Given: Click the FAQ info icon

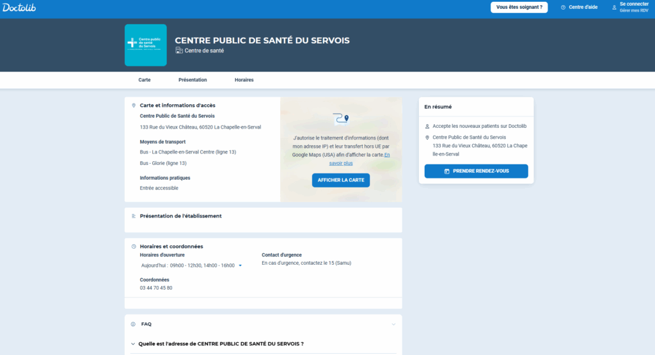Looking at the screenshot, I should click(x=133, y=324).
